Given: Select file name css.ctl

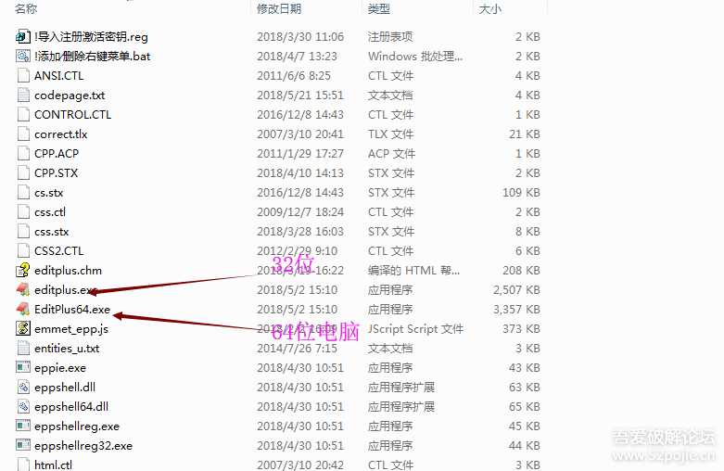Looking at the screenshot, I should [x=50, y=212].
